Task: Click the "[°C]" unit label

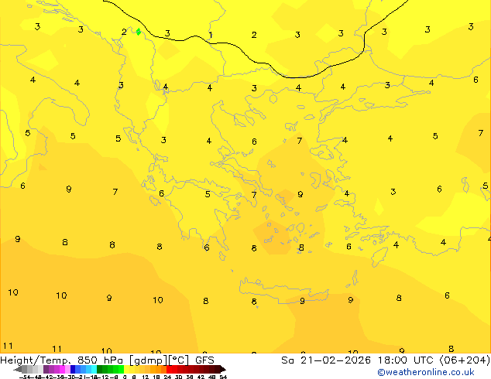Action: coord(179,360)
